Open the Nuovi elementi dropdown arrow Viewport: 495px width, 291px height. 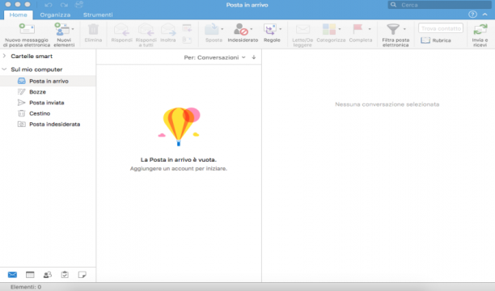click(x=73, y=29)
